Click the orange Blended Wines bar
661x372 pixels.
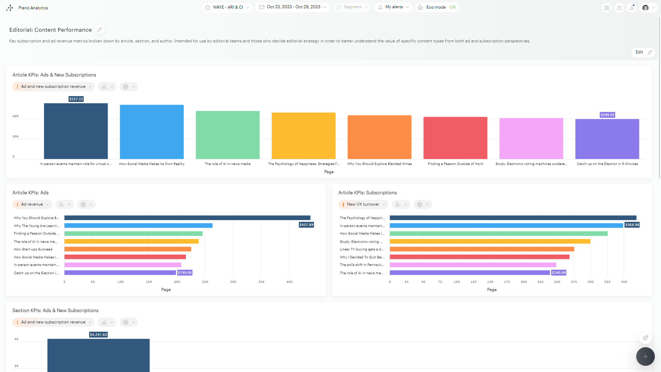click(379, 137)
